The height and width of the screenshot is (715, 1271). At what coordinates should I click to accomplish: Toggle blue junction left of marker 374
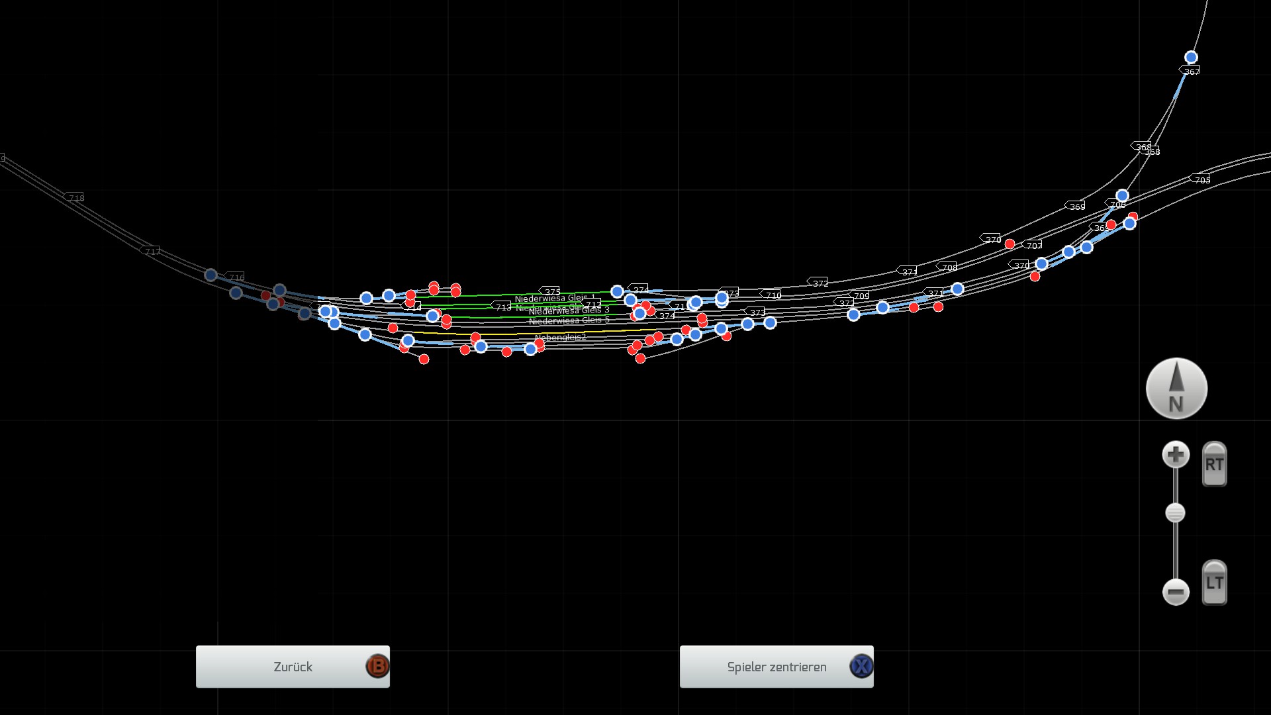click(x=617, y=291)
